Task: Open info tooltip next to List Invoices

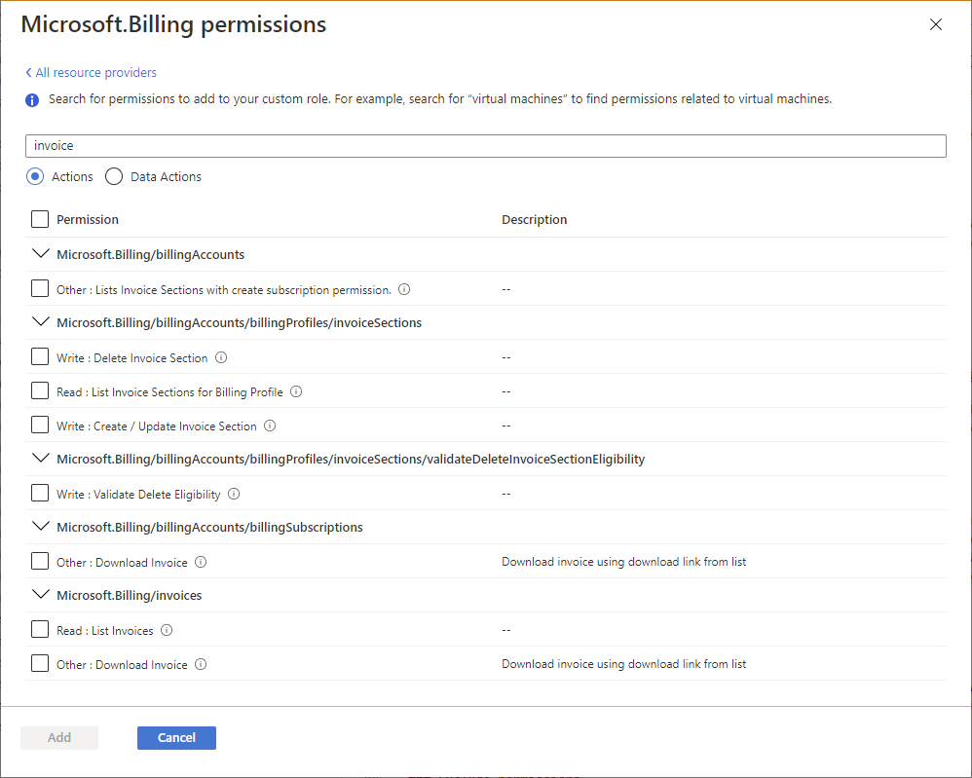Action: point(166,630)
